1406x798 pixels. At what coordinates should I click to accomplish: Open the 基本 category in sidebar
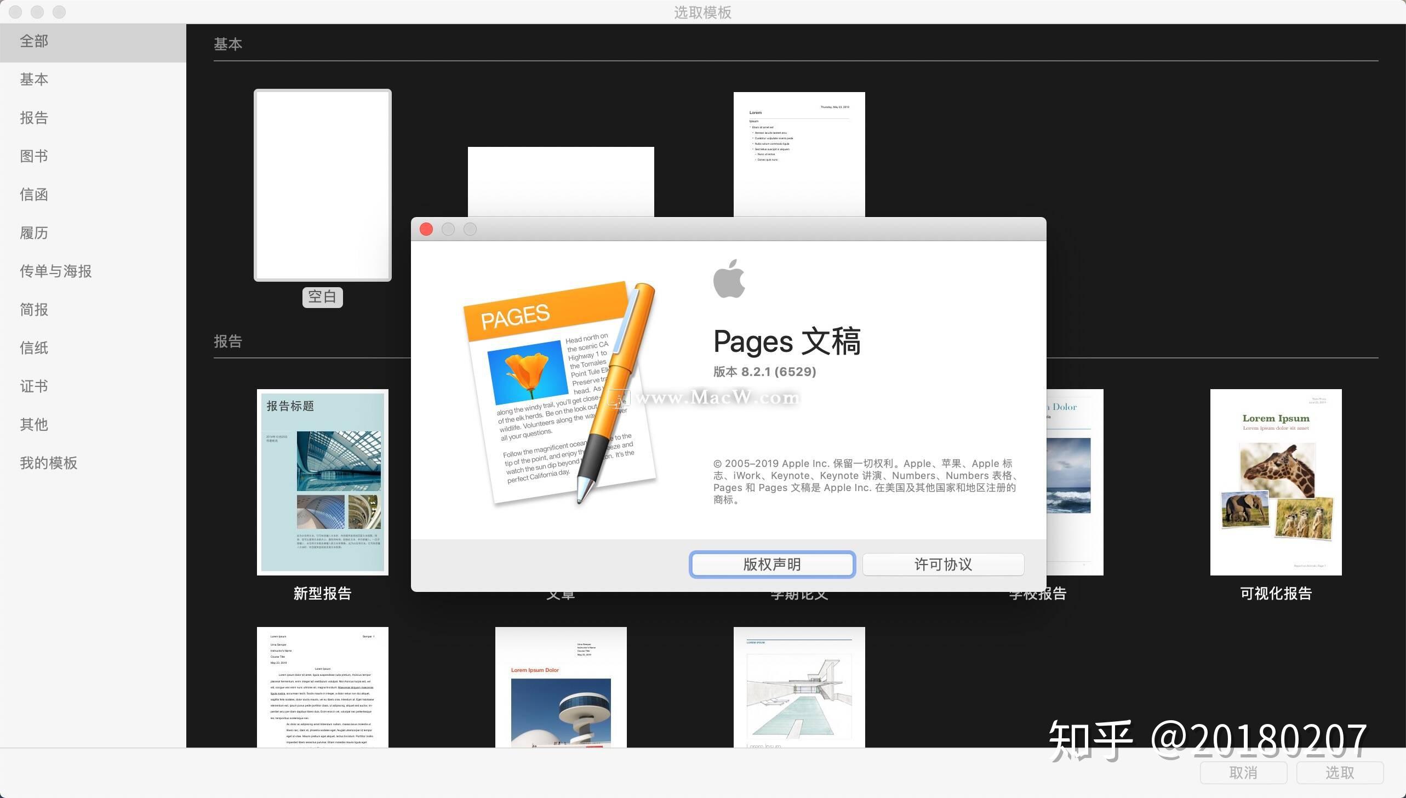coord(34,79)
